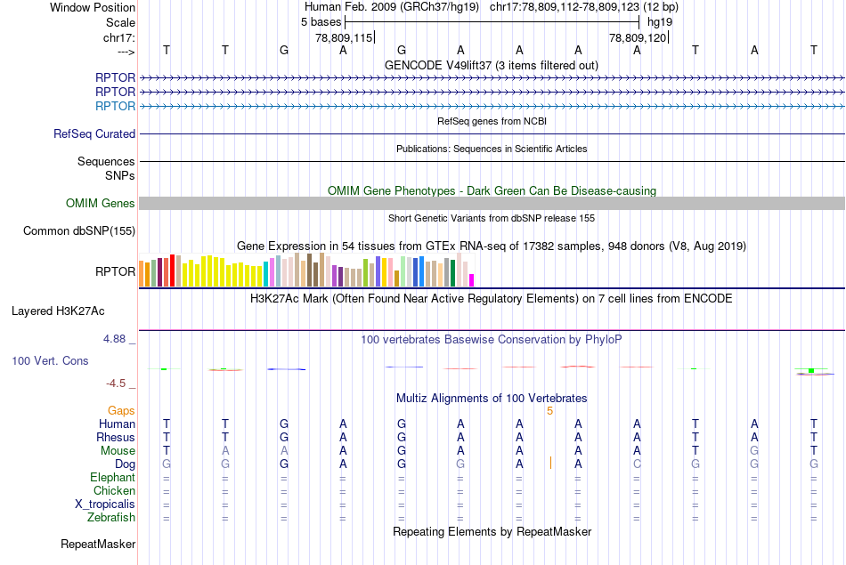Click the '5 bases' scale bar label
The image size is (846, 565).
click(321, 22)
